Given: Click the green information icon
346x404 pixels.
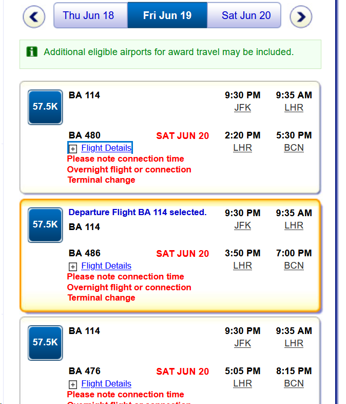Looking at the screenshot, I should point(32,51).
